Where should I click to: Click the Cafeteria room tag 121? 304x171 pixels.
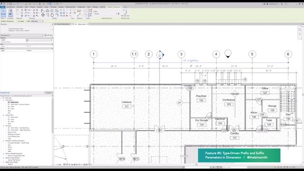tap(127, 106)
